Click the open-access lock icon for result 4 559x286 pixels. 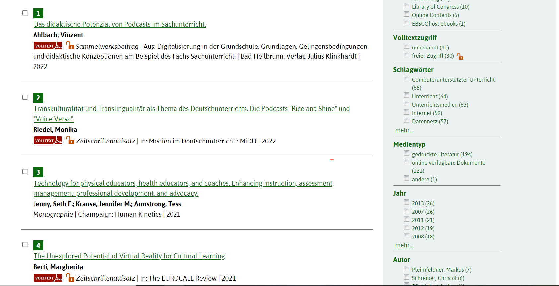tap(70, 278)
